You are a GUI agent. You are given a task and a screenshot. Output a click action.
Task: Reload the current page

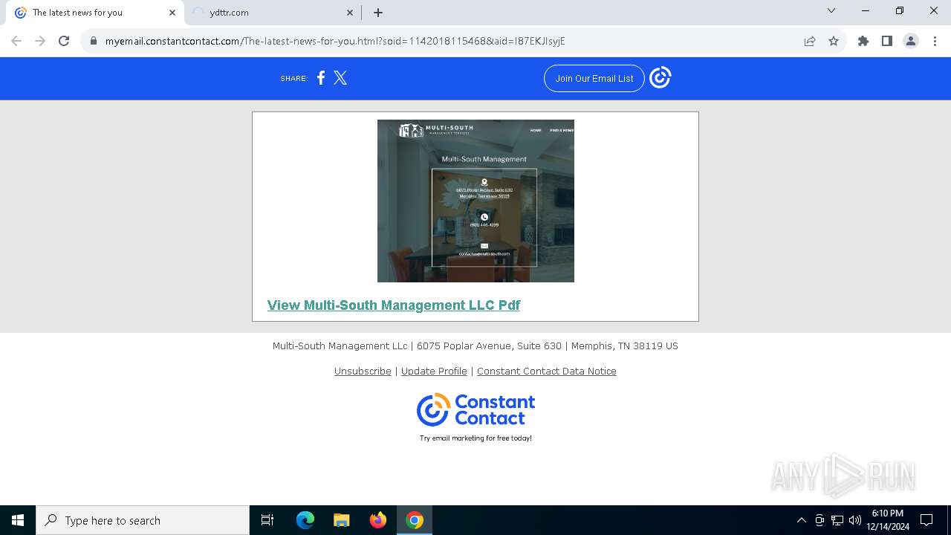point(64,41)
